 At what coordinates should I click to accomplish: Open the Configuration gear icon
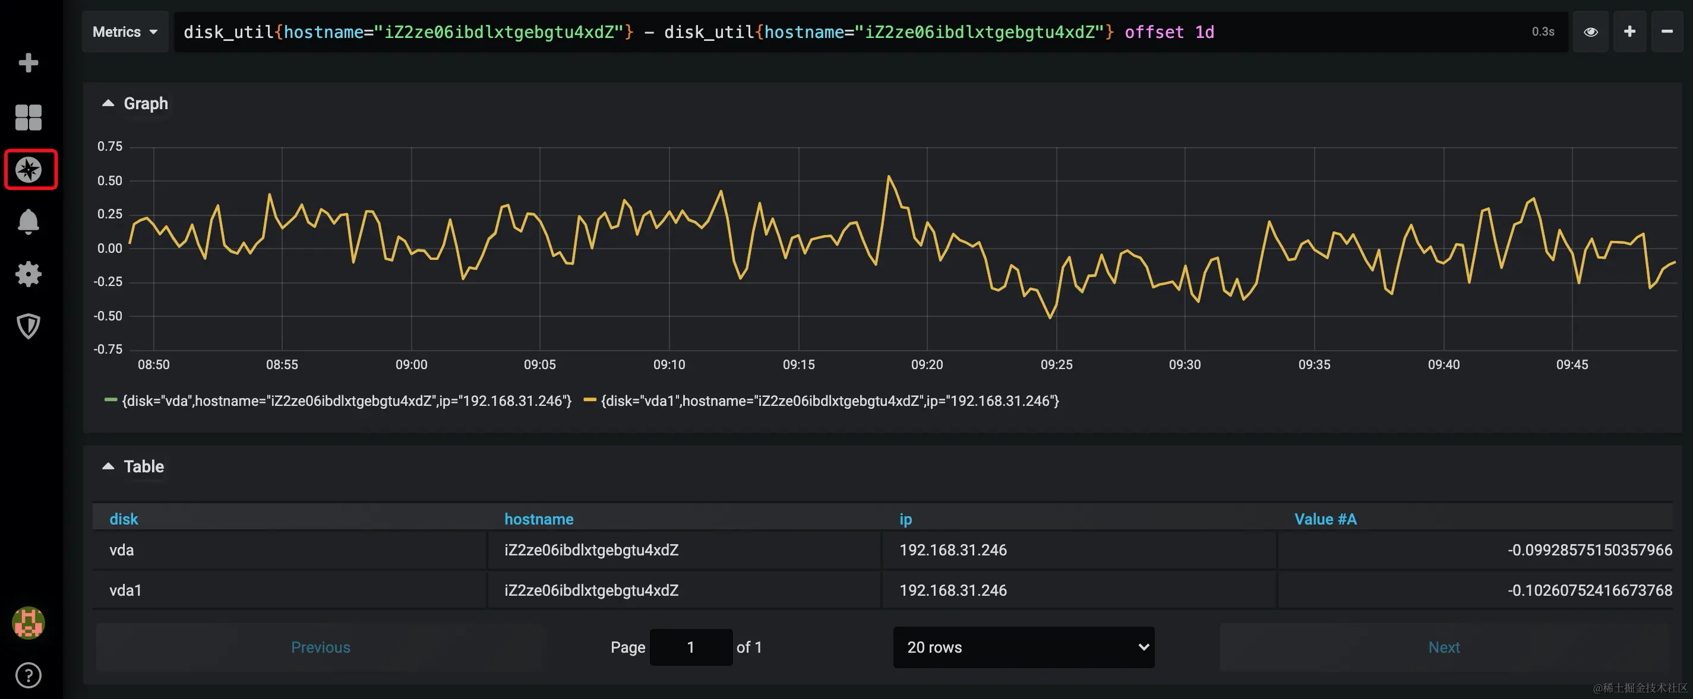click(x=29, y=274)
